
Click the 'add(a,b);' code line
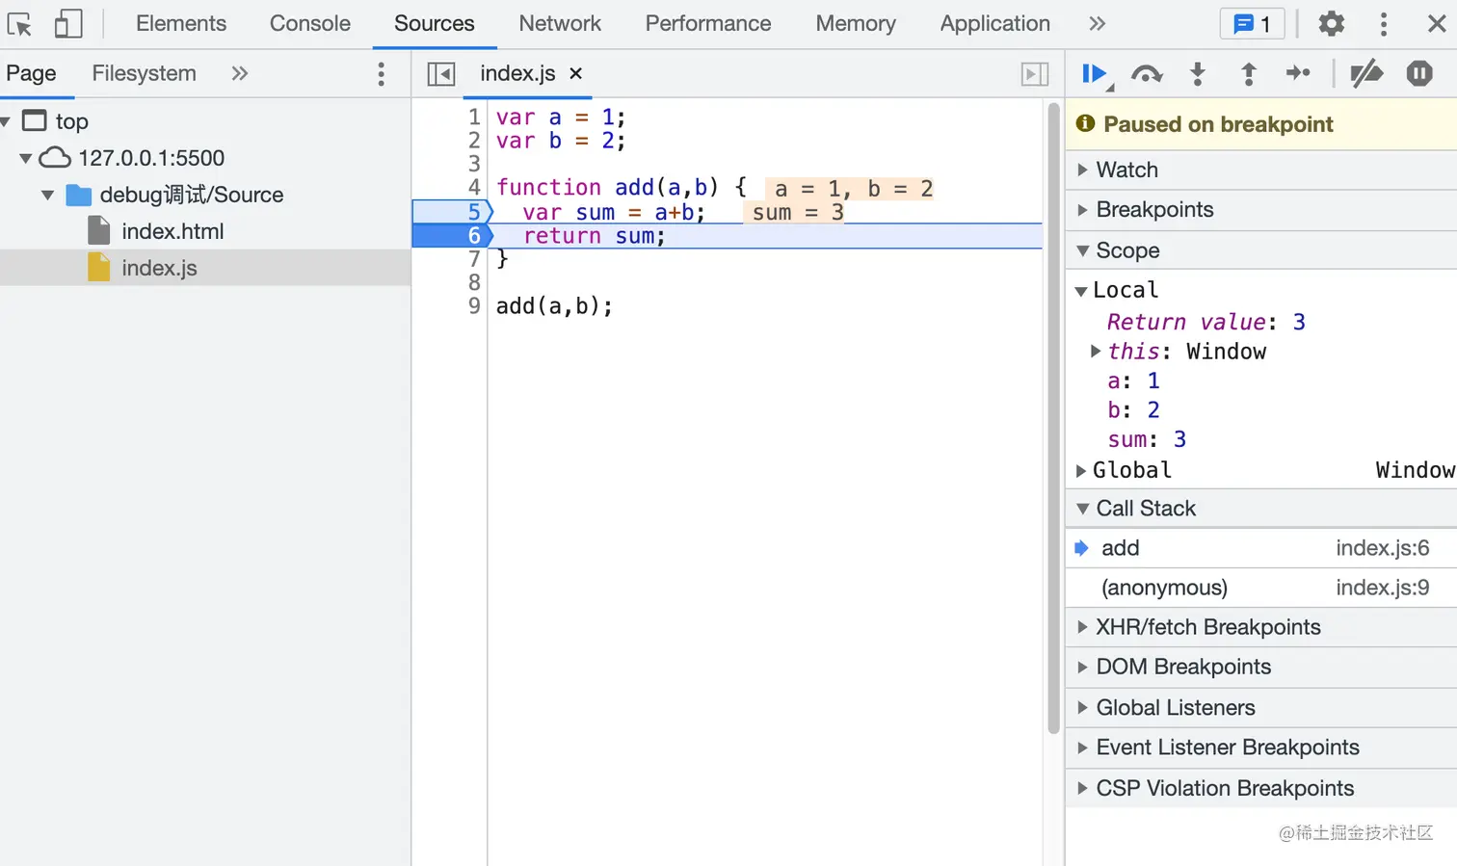(554, 306)
